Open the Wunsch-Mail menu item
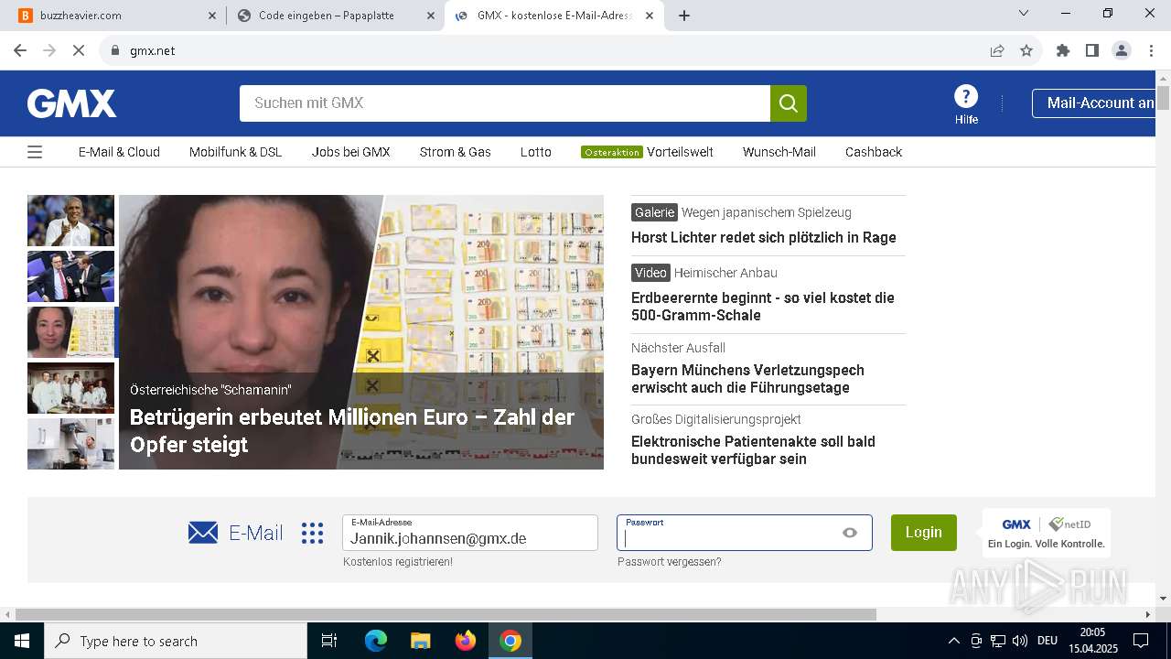 [779, 152]
